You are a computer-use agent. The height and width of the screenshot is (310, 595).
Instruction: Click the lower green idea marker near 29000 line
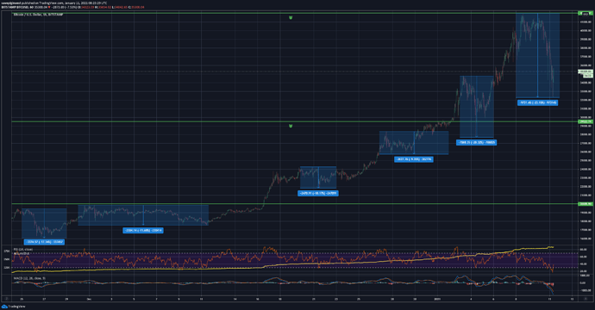tap(291, 126)
